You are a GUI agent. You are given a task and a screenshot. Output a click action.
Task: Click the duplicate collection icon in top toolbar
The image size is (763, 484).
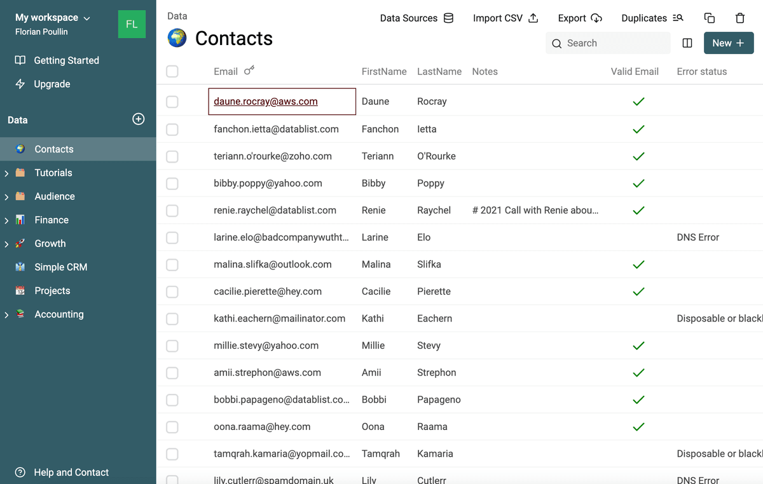point(710,18)
